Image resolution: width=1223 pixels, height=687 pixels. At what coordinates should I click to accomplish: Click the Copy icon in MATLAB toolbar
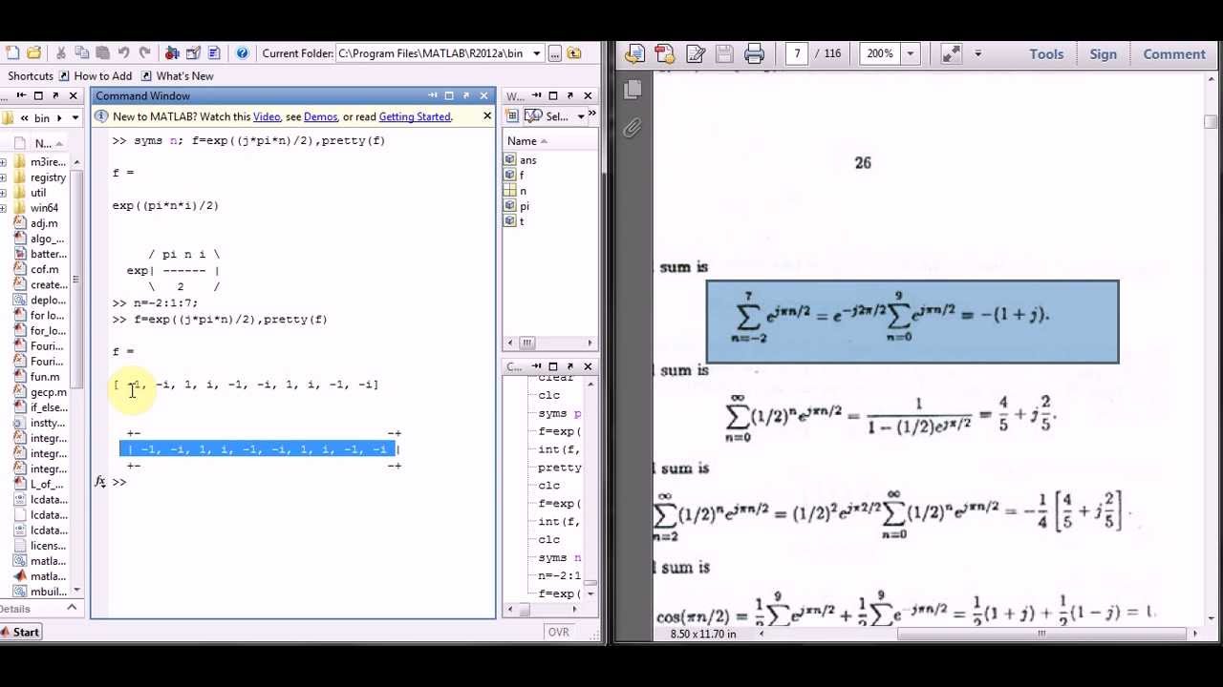point(81,53)
